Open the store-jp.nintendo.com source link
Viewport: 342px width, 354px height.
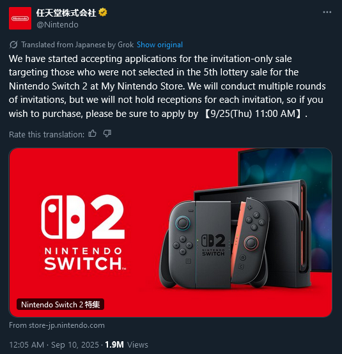[x=57, y=325]
